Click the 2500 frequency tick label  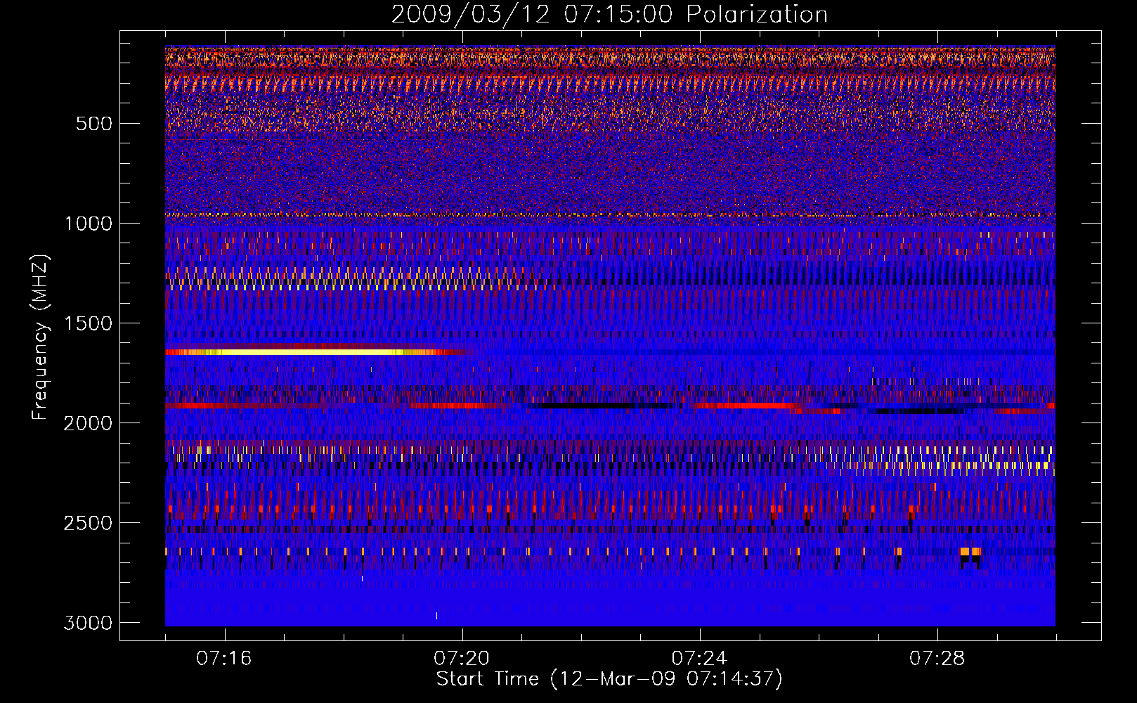[88, 523]
